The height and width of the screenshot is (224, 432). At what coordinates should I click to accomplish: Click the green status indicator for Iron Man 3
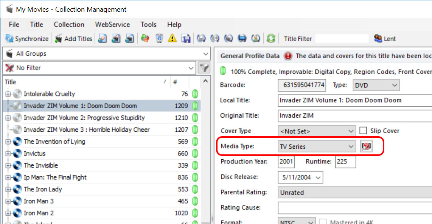[x=195, y=201]
